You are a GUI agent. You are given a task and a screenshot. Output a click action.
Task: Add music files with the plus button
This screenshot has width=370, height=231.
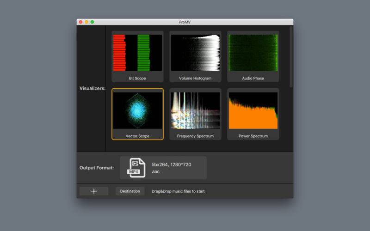(x=94, y=191)
